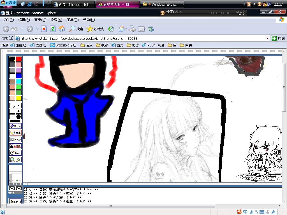Open the 帮助(H) menu
The width and height of the screenshot is (287, 215).
tap(89, 20)
